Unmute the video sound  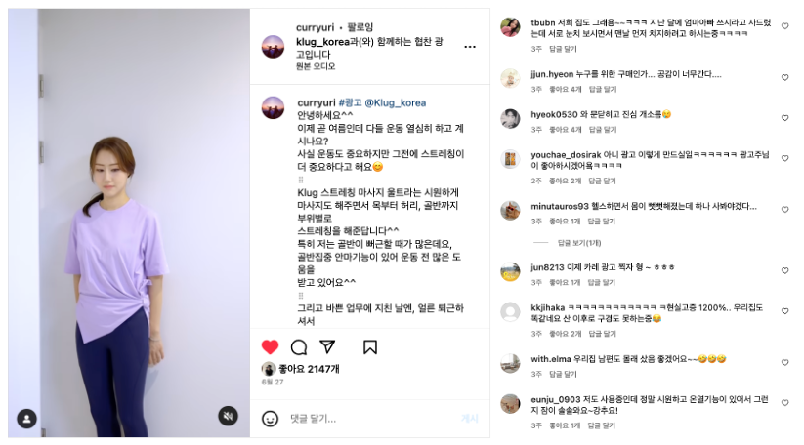(229, 416)
